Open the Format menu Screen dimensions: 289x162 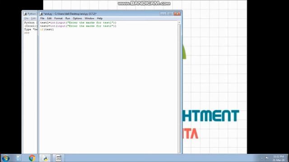[x=58, y=18]
